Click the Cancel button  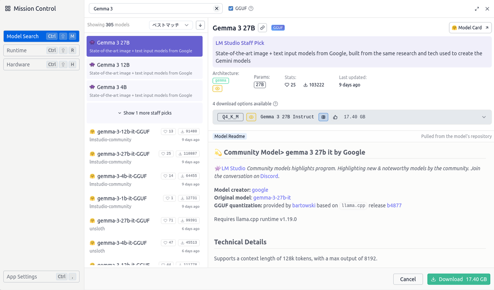408,279
